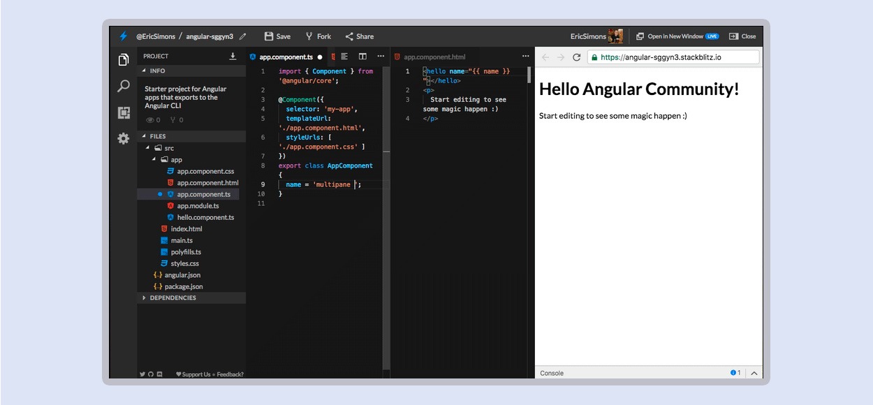Open the search panel magnifier icon
The width and height of the screenshot is (873, 405).
pyautogui.click(x=124, y=86)
